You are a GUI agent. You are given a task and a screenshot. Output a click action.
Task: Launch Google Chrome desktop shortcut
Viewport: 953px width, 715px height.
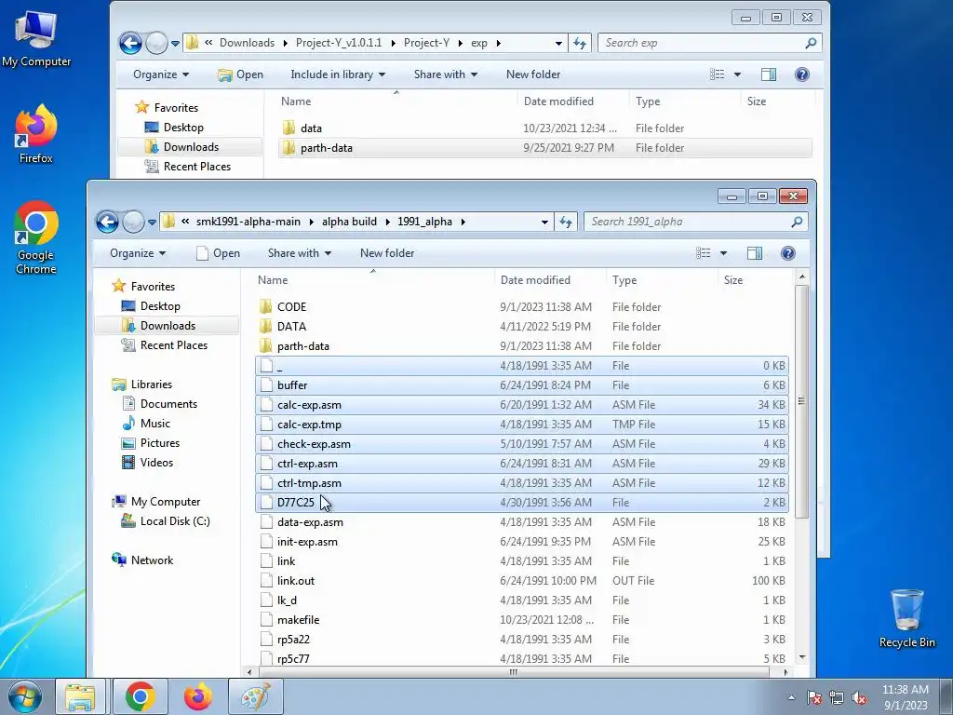coord(36,237)
